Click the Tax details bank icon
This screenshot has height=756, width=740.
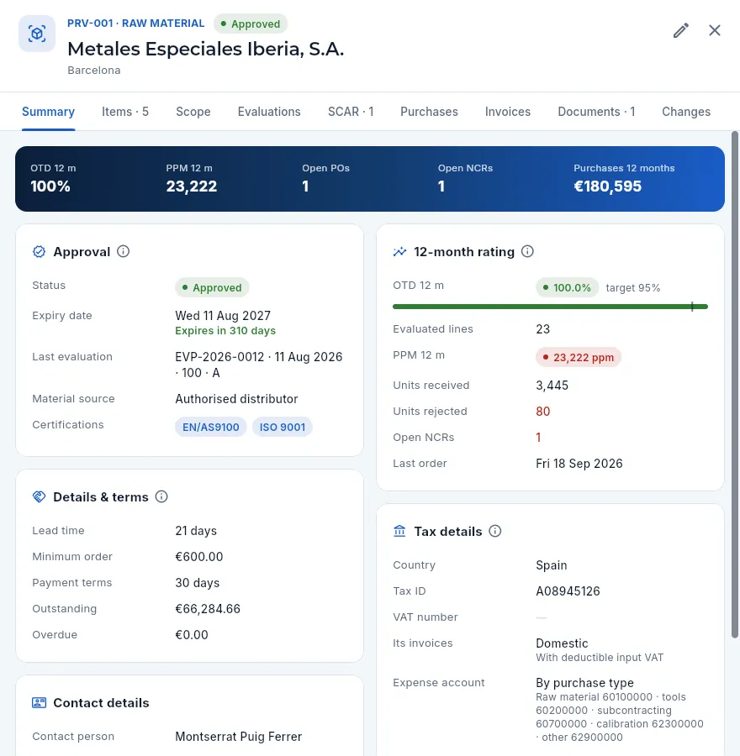(399, 532)
